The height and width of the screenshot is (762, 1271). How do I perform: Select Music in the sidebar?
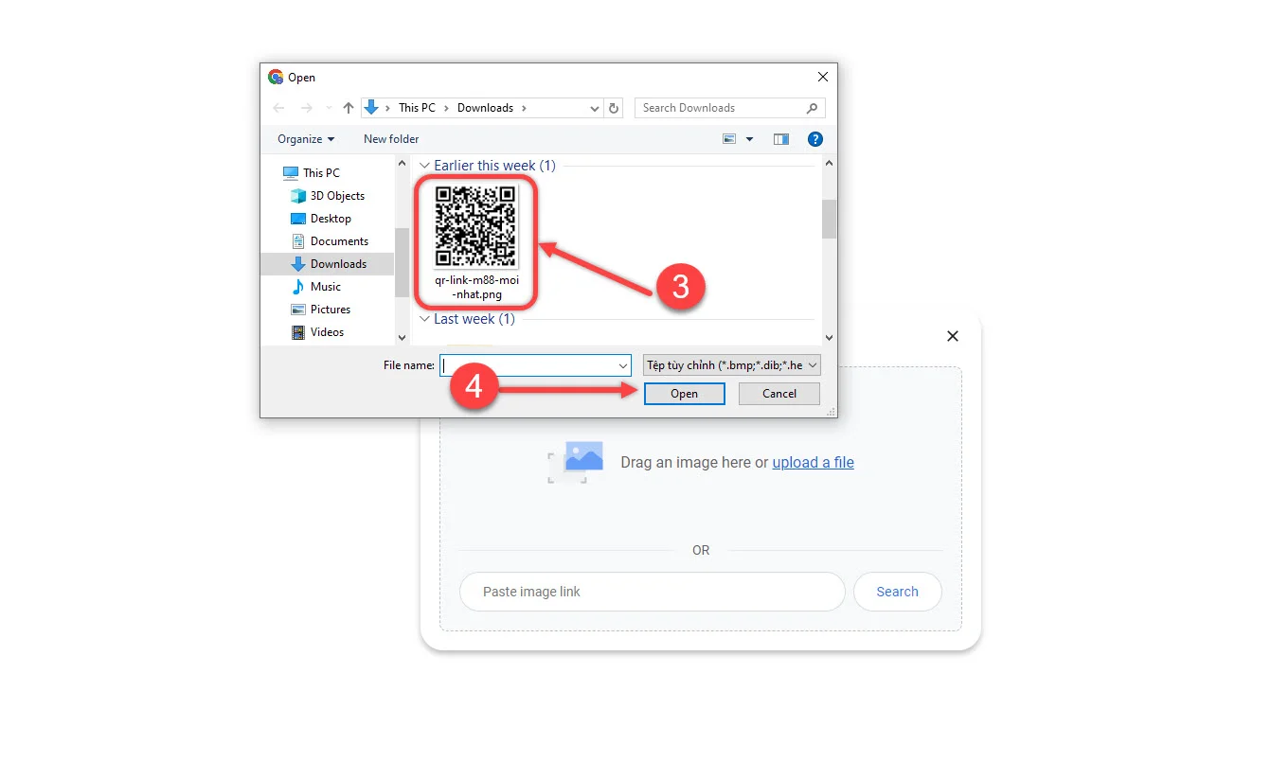pyautogui.click(x=325, y=287)
